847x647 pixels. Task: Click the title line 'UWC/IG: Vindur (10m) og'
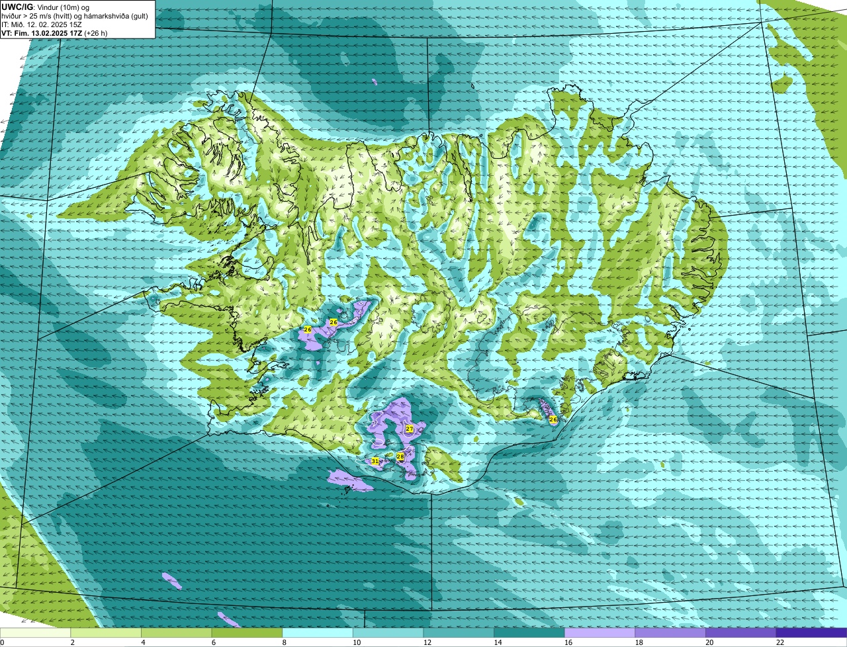[45, 7]
